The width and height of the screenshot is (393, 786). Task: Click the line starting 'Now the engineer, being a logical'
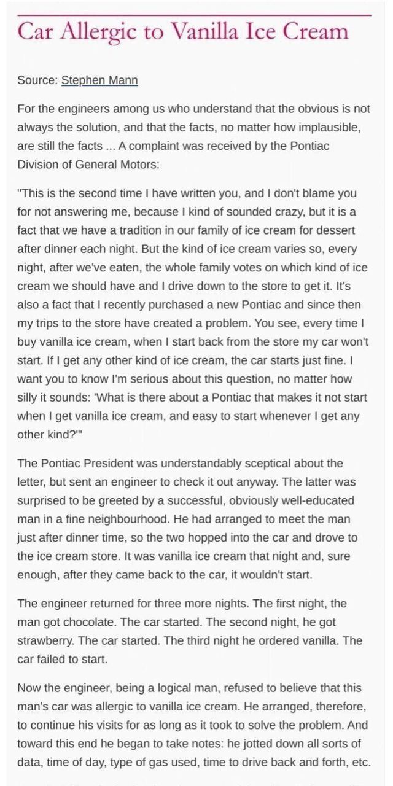pos(189,688)
